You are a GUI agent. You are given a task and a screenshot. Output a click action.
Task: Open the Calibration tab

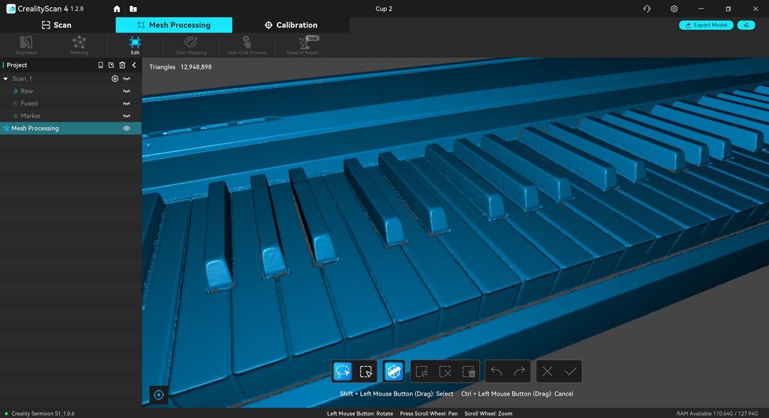(x=290, y=25)
